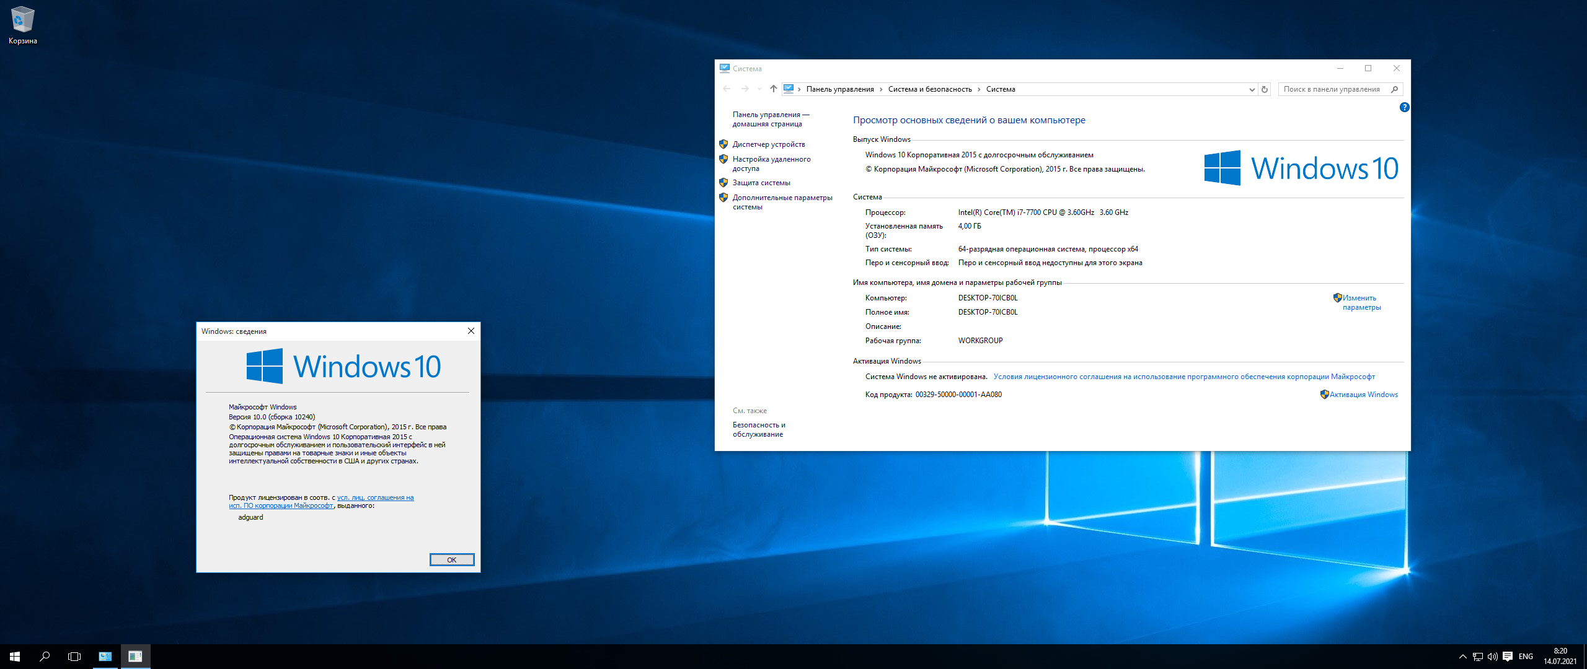This screenshot has width=1587, height=669.
Task: Select 'Панель управления' breadcrumb
Action: [840, 89]
